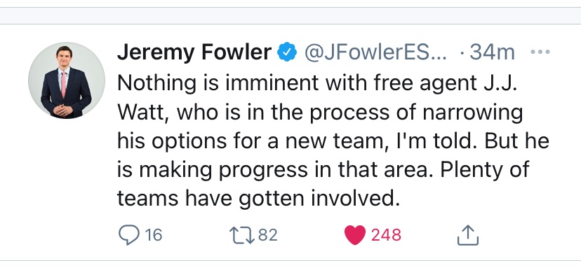This screenshot has width=581, height=270.
Task: Open the tweet text about J.J. Watt
Action: 333,141
